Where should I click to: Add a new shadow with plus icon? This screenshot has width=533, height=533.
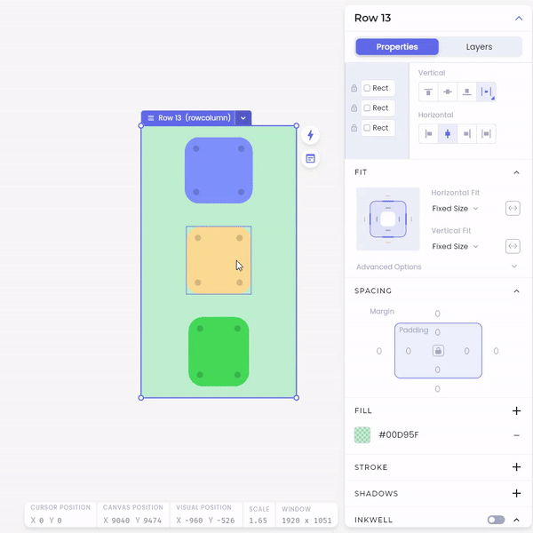click(516, 494)
